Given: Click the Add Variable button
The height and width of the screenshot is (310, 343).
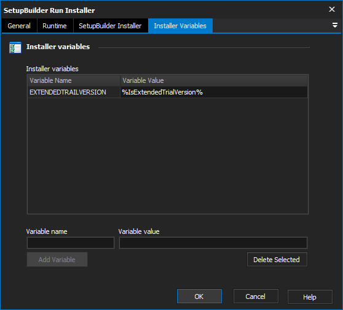Looking at the screenshot, I should [57, 260].
